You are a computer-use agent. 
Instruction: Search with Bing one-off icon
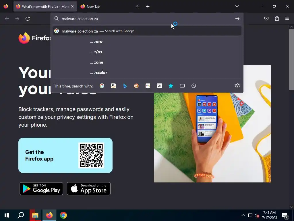point(125,86)
